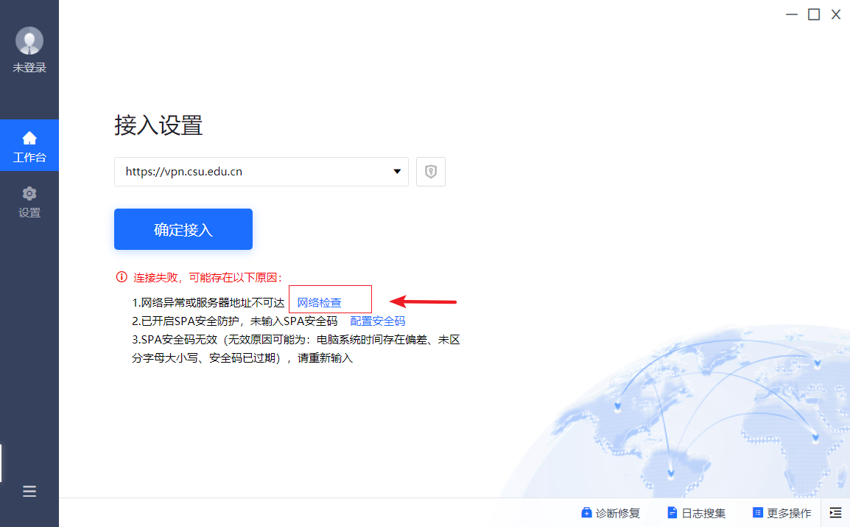
Task: Click the 未登录 login status label
Action: 29,68
